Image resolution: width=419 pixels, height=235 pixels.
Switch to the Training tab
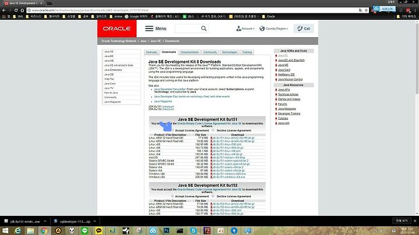247,52
